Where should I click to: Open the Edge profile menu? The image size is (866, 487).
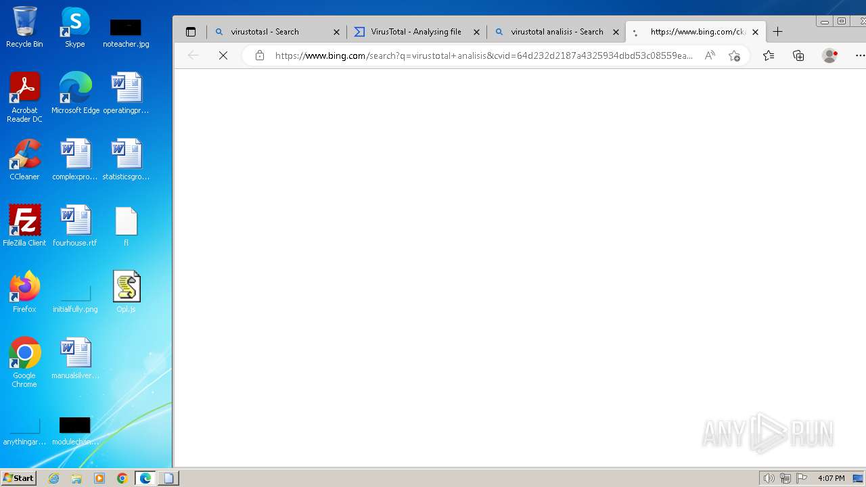pyautogui.click(x=829, y=55)
